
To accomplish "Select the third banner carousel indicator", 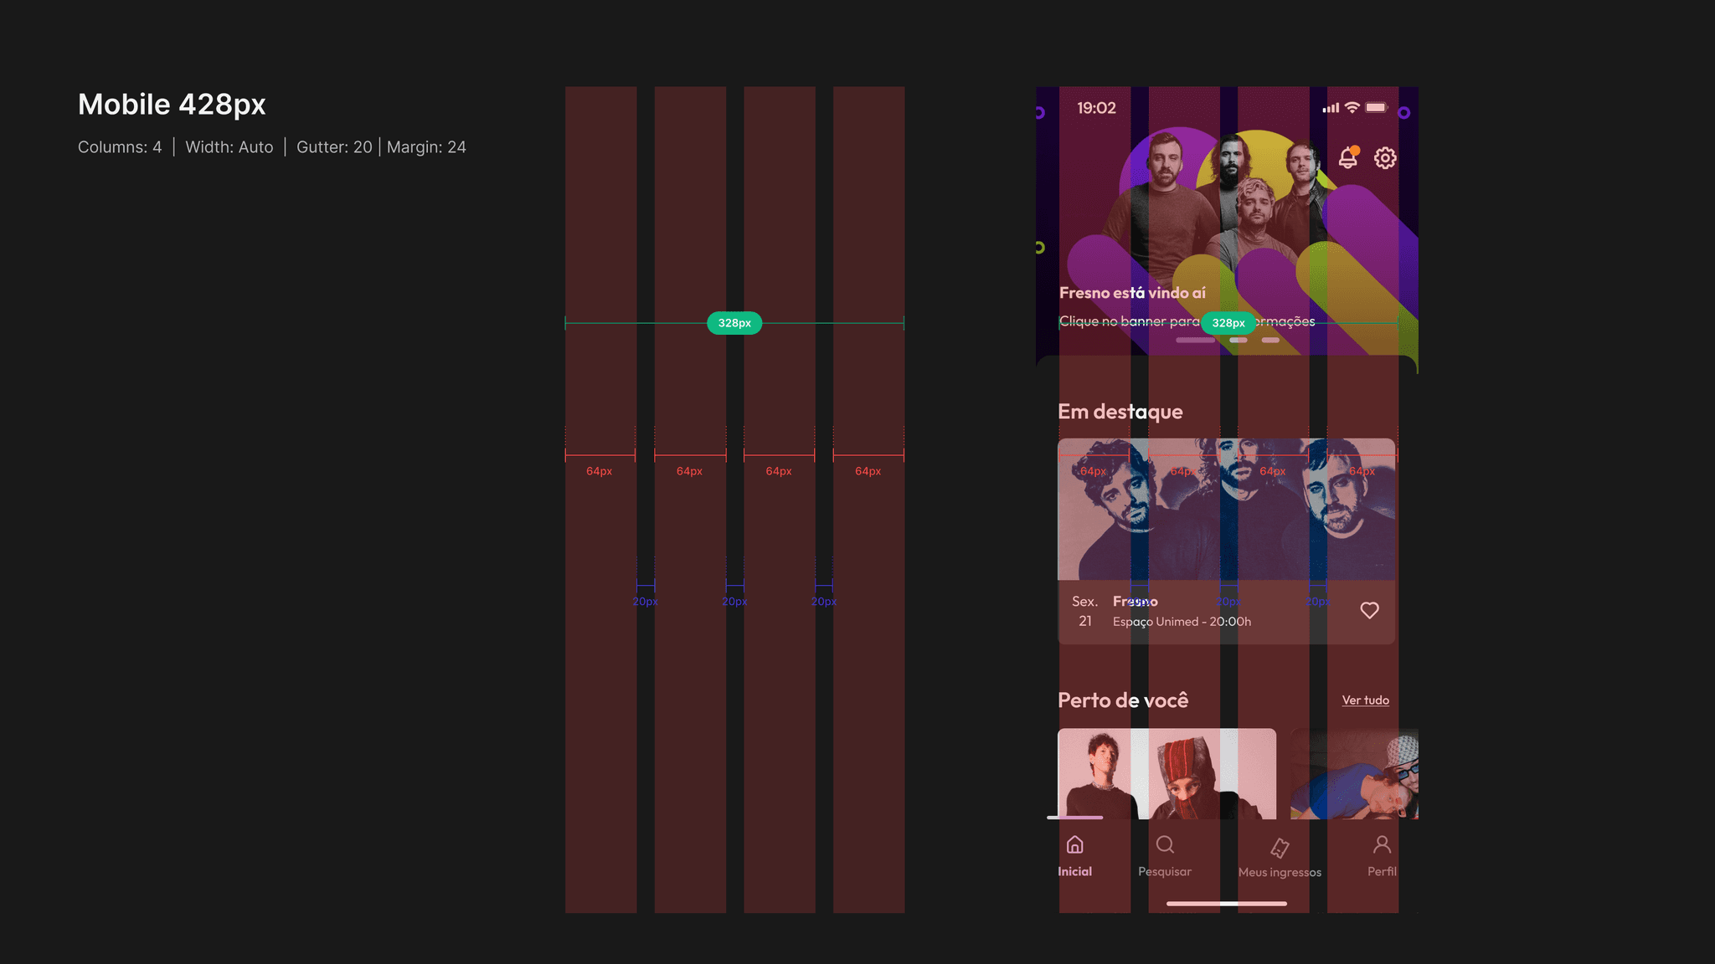I will (1270, 341).
